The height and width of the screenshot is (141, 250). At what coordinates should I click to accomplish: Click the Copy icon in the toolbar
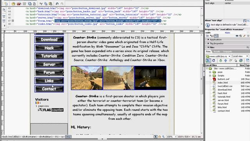pos(46,4)
